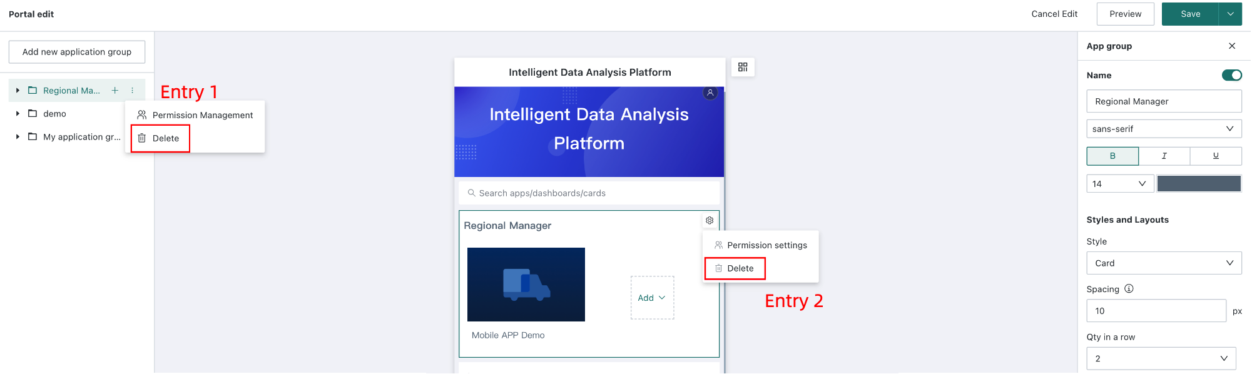Toggle underline formatting for name
This screenshot has height=374, width=1252.
1216,156
